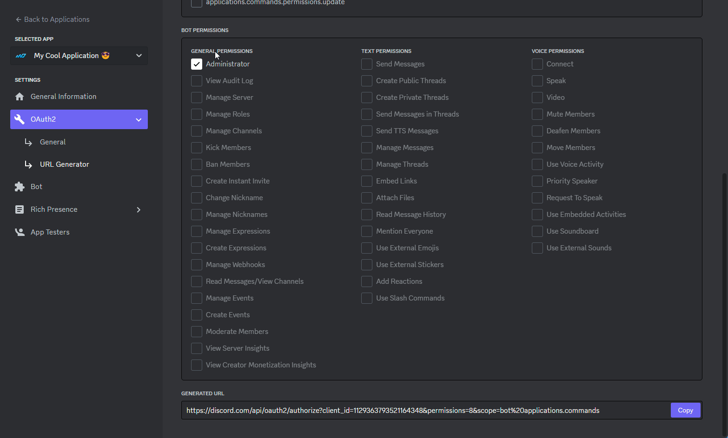This screenshot has width=728, height=438.
Task: Tick Use Embedded Activities checkbox
Action: tap(537, 215)
